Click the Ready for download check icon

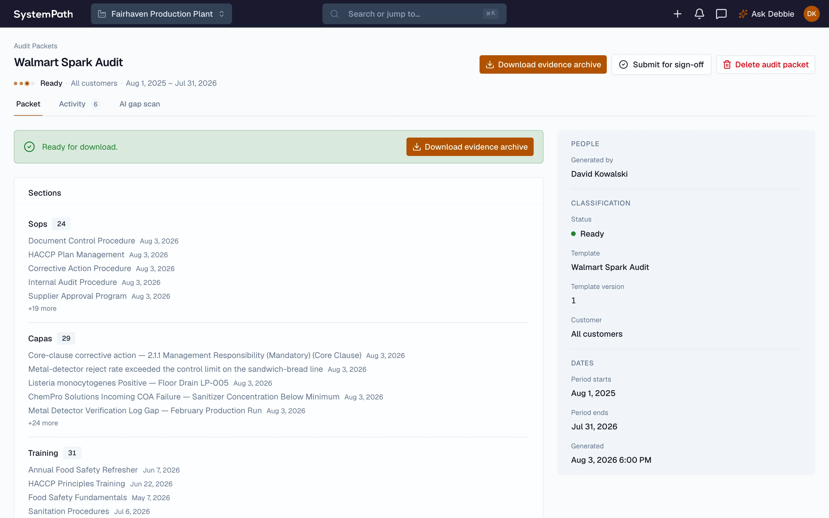29,147
